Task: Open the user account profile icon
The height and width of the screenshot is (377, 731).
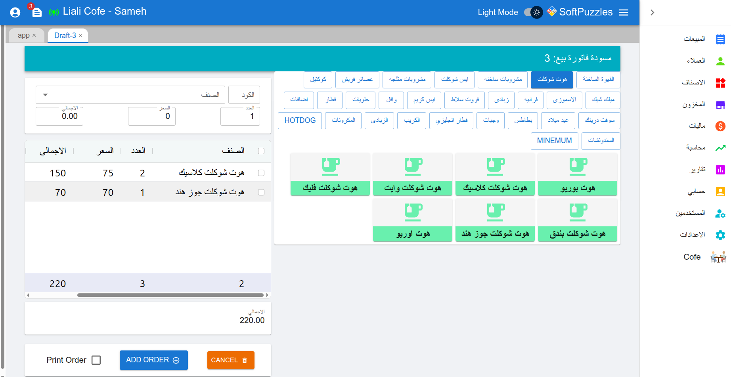Action: coord(15,12)
